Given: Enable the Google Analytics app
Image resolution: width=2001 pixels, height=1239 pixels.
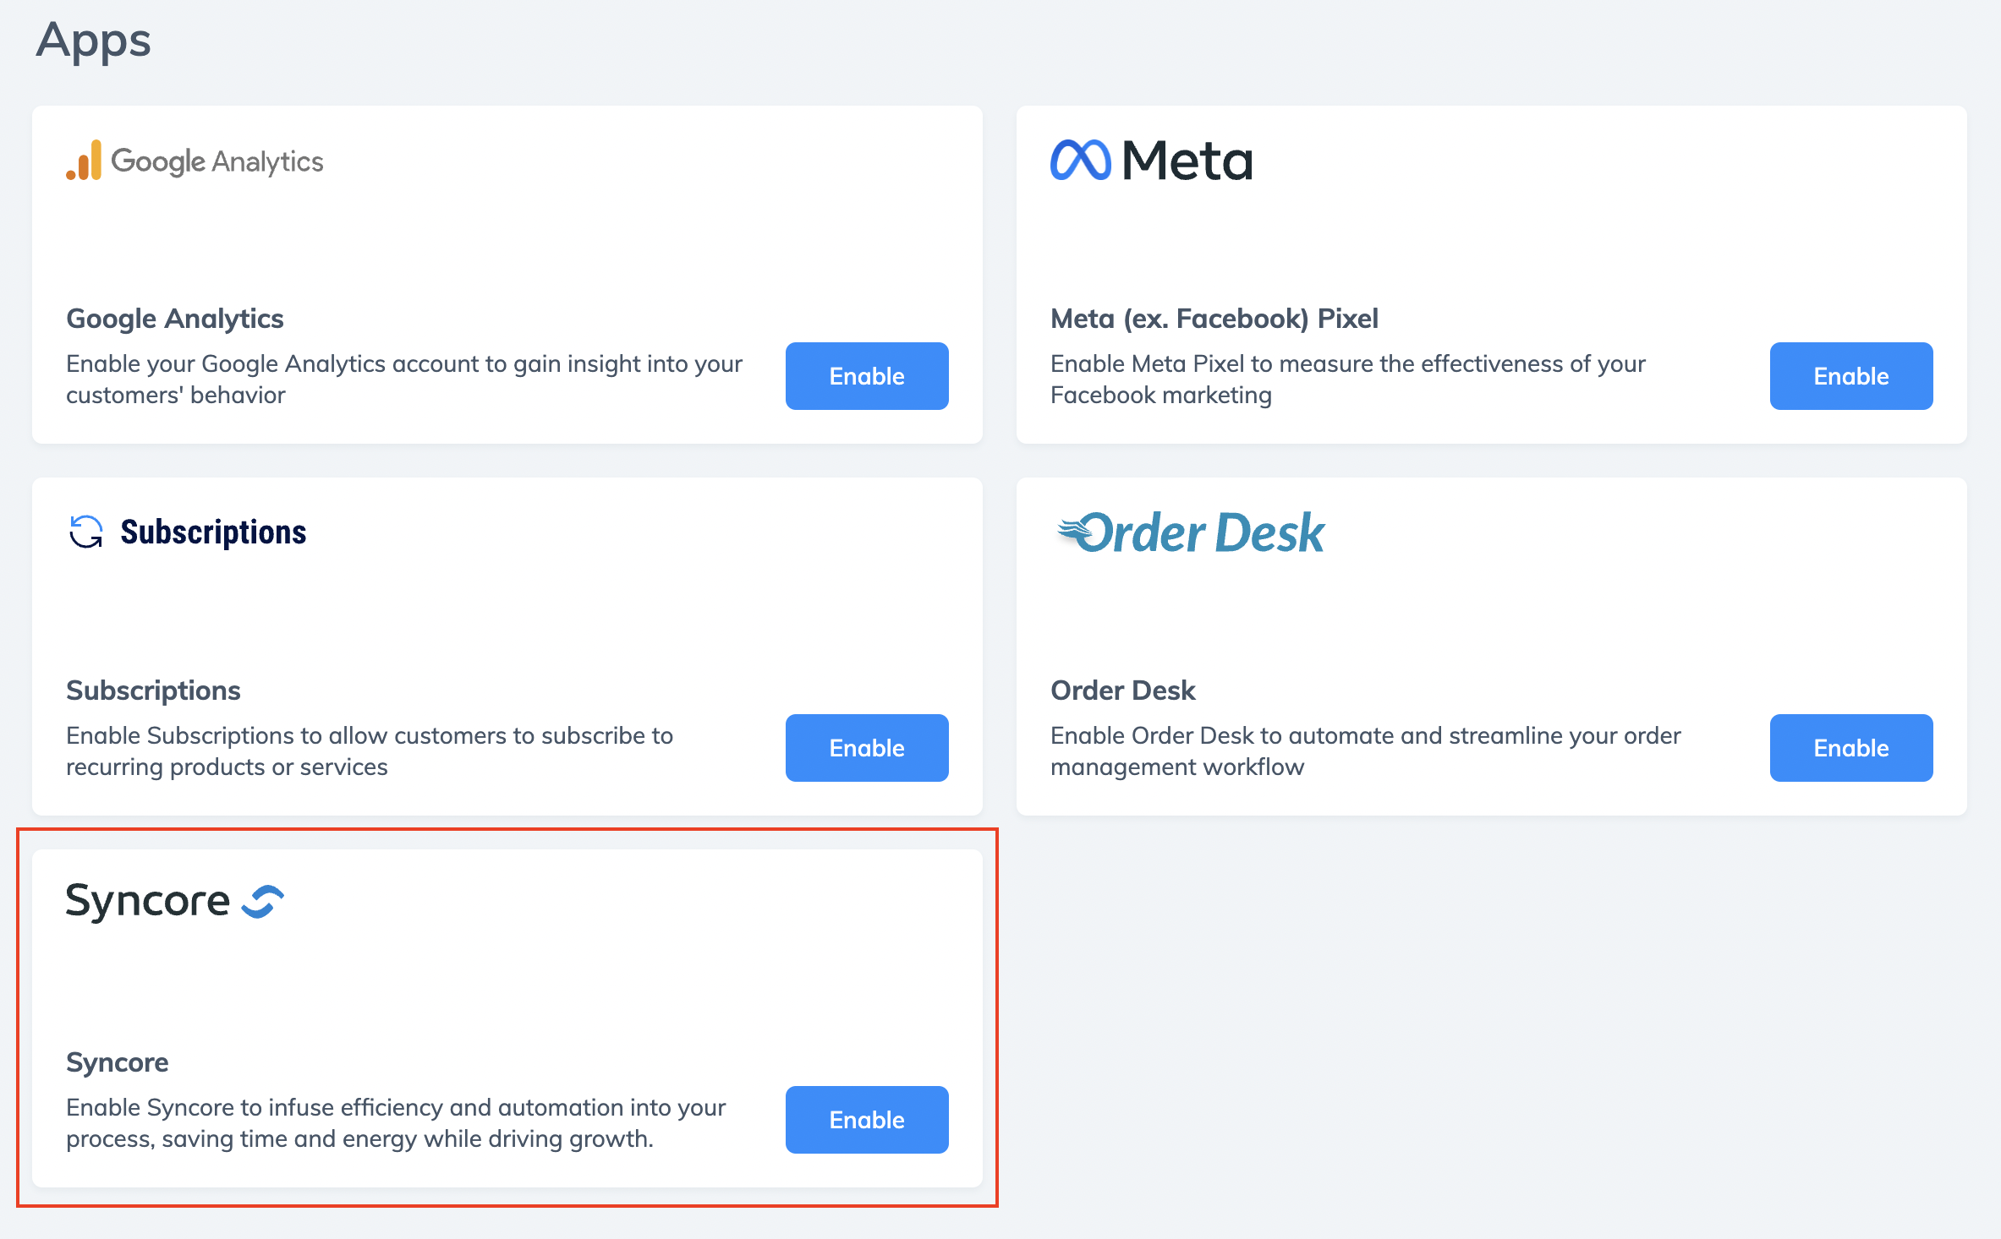Looking at the screenshot, I should tap(867, 376).
